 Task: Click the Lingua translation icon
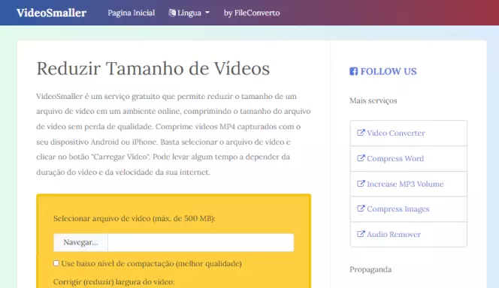[172, 13]
